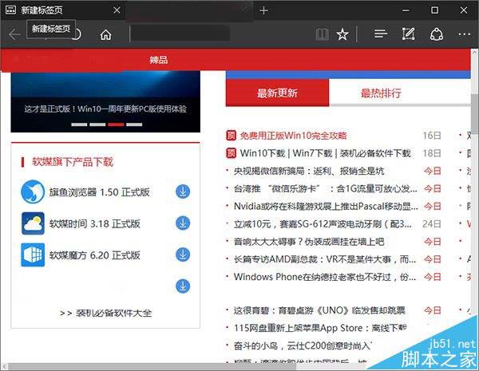Open reading view book icon
Screen dimensions: 479x371
[323, 34]
